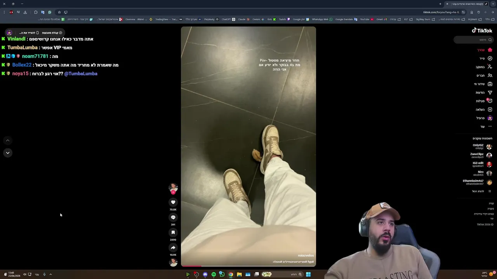Click the TikTok search field
Image resolution: width=497 pixels, height=279 pixels.
[x=474, y=40]
